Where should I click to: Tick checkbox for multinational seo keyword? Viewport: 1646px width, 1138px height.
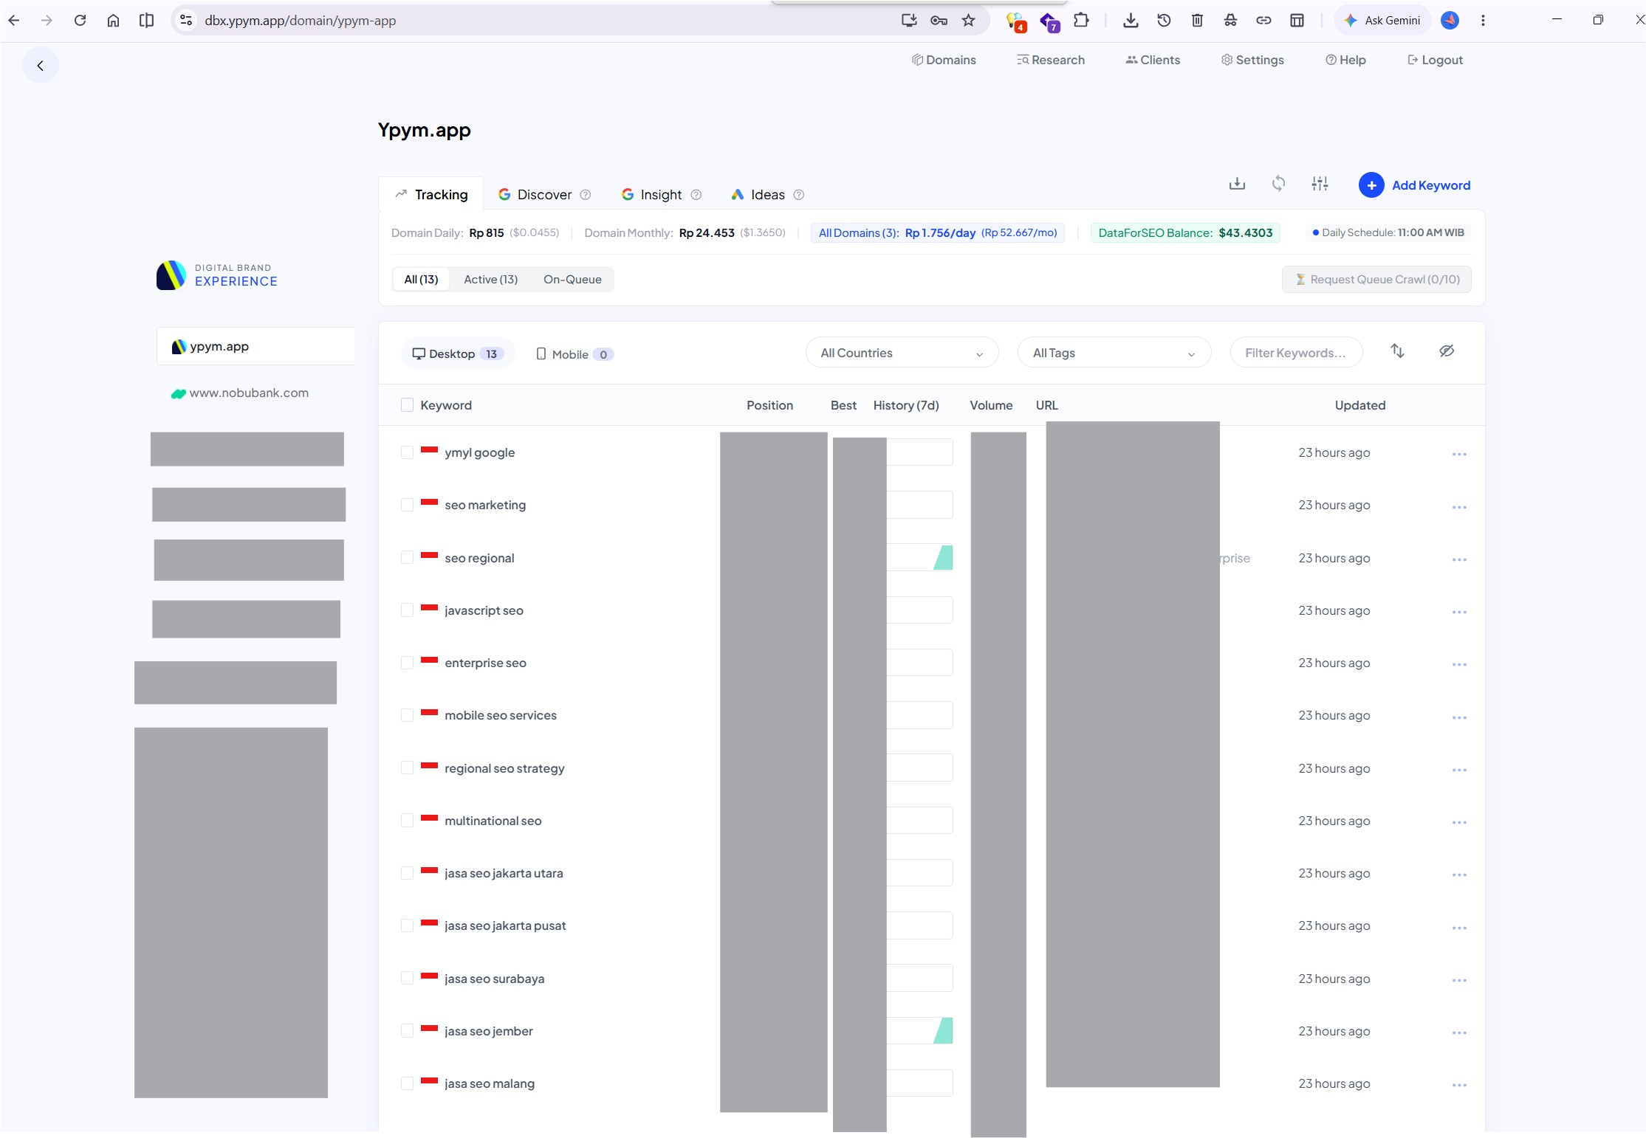(407, 820)
